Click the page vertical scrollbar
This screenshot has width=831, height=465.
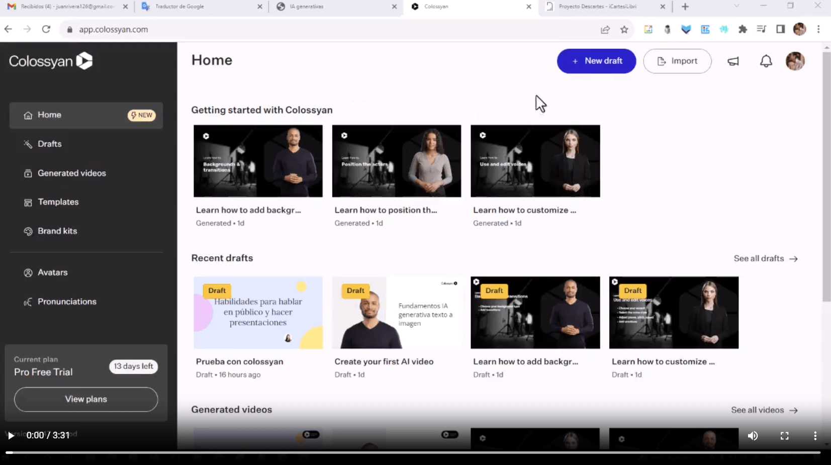tap(826, 176)
